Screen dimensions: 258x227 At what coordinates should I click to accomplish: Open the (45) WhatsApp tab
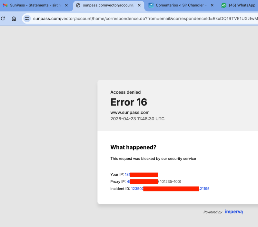click(242, 5)
